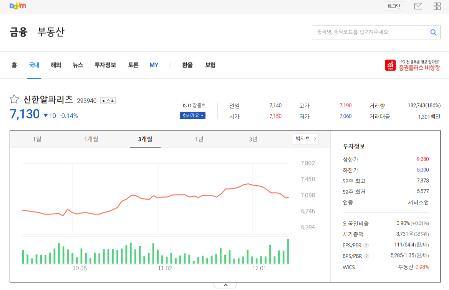Image resolution: width=449 pixels, height=290 pixels.
Task: Click the 부동산 WICS sector link
Action: [x=406, y=267]
